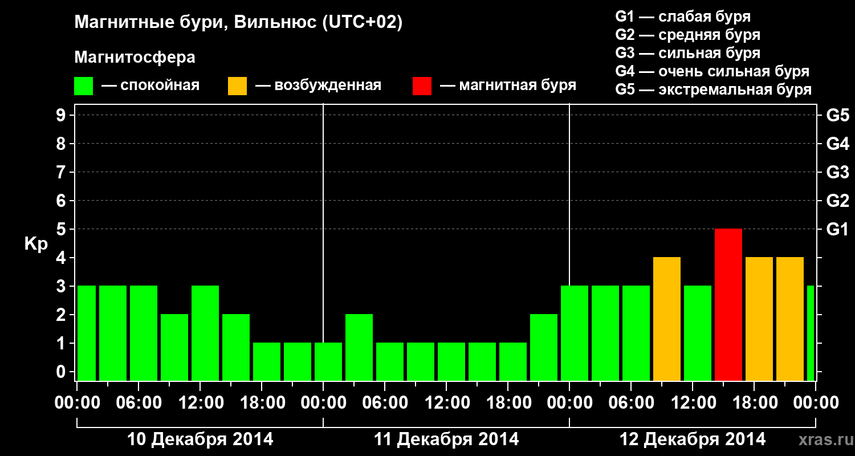Image resolution: width=855 pixels, height=456 pixels.
Task: Select the red Kp 5 storm bar
Action: [x=728, y=304]
